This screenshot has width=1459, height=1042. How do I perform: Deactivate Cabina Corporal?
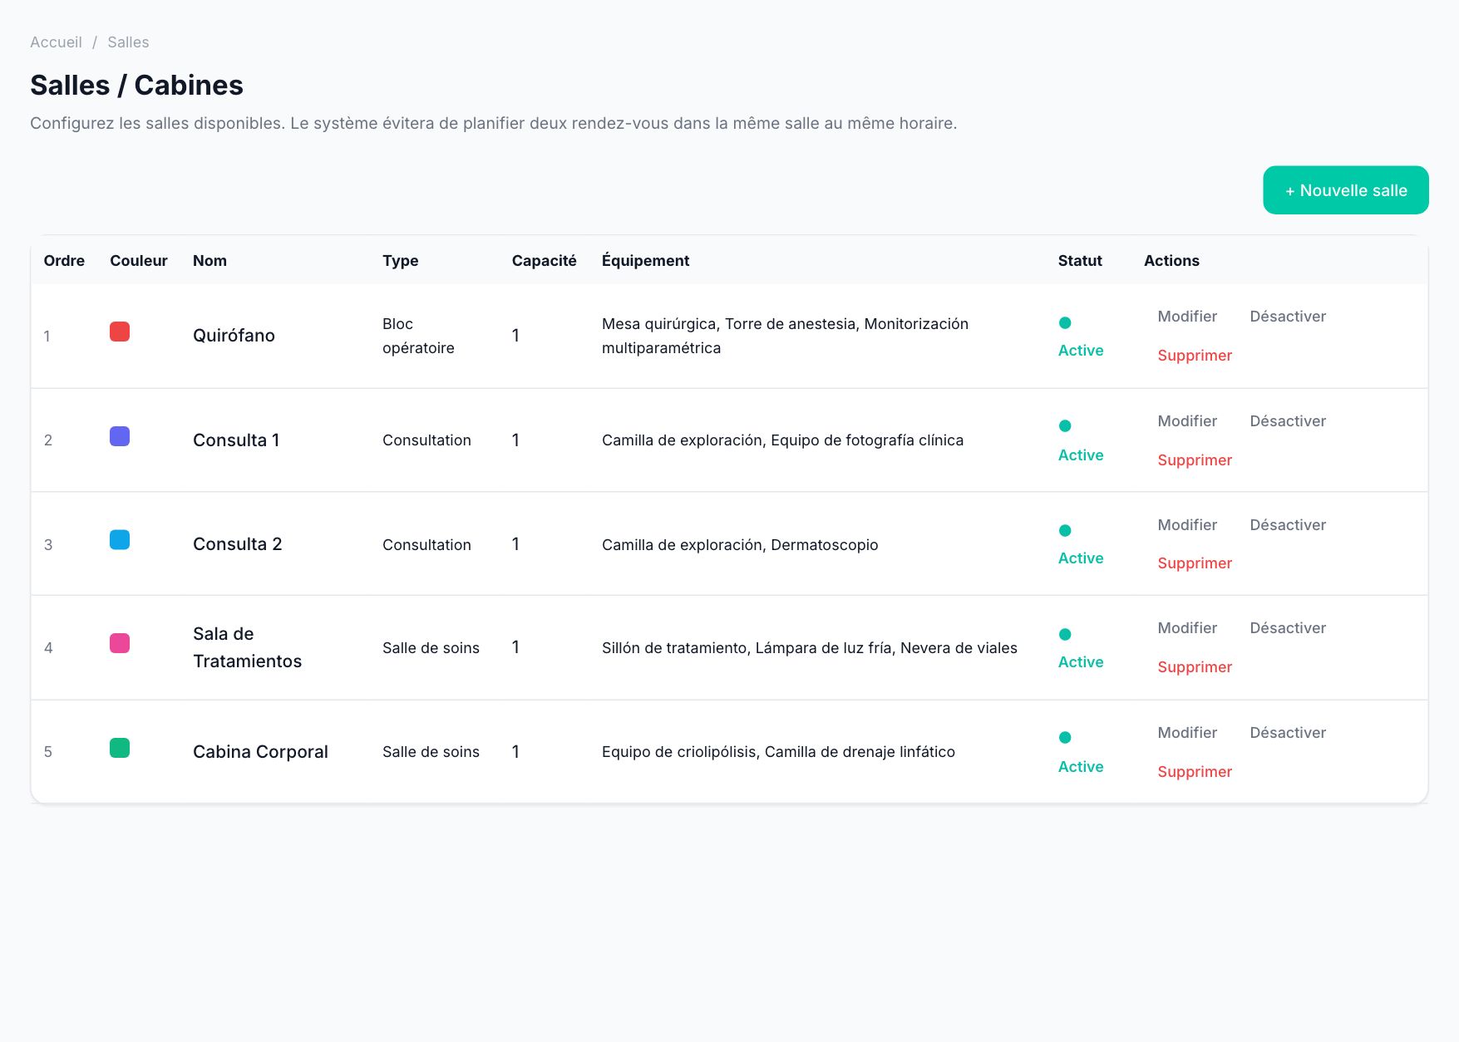[x=1288, y=733]
